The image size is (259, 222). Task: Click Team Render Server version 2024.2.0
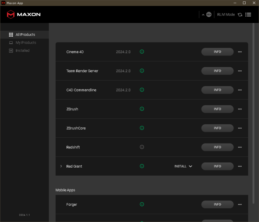[123, 71]
